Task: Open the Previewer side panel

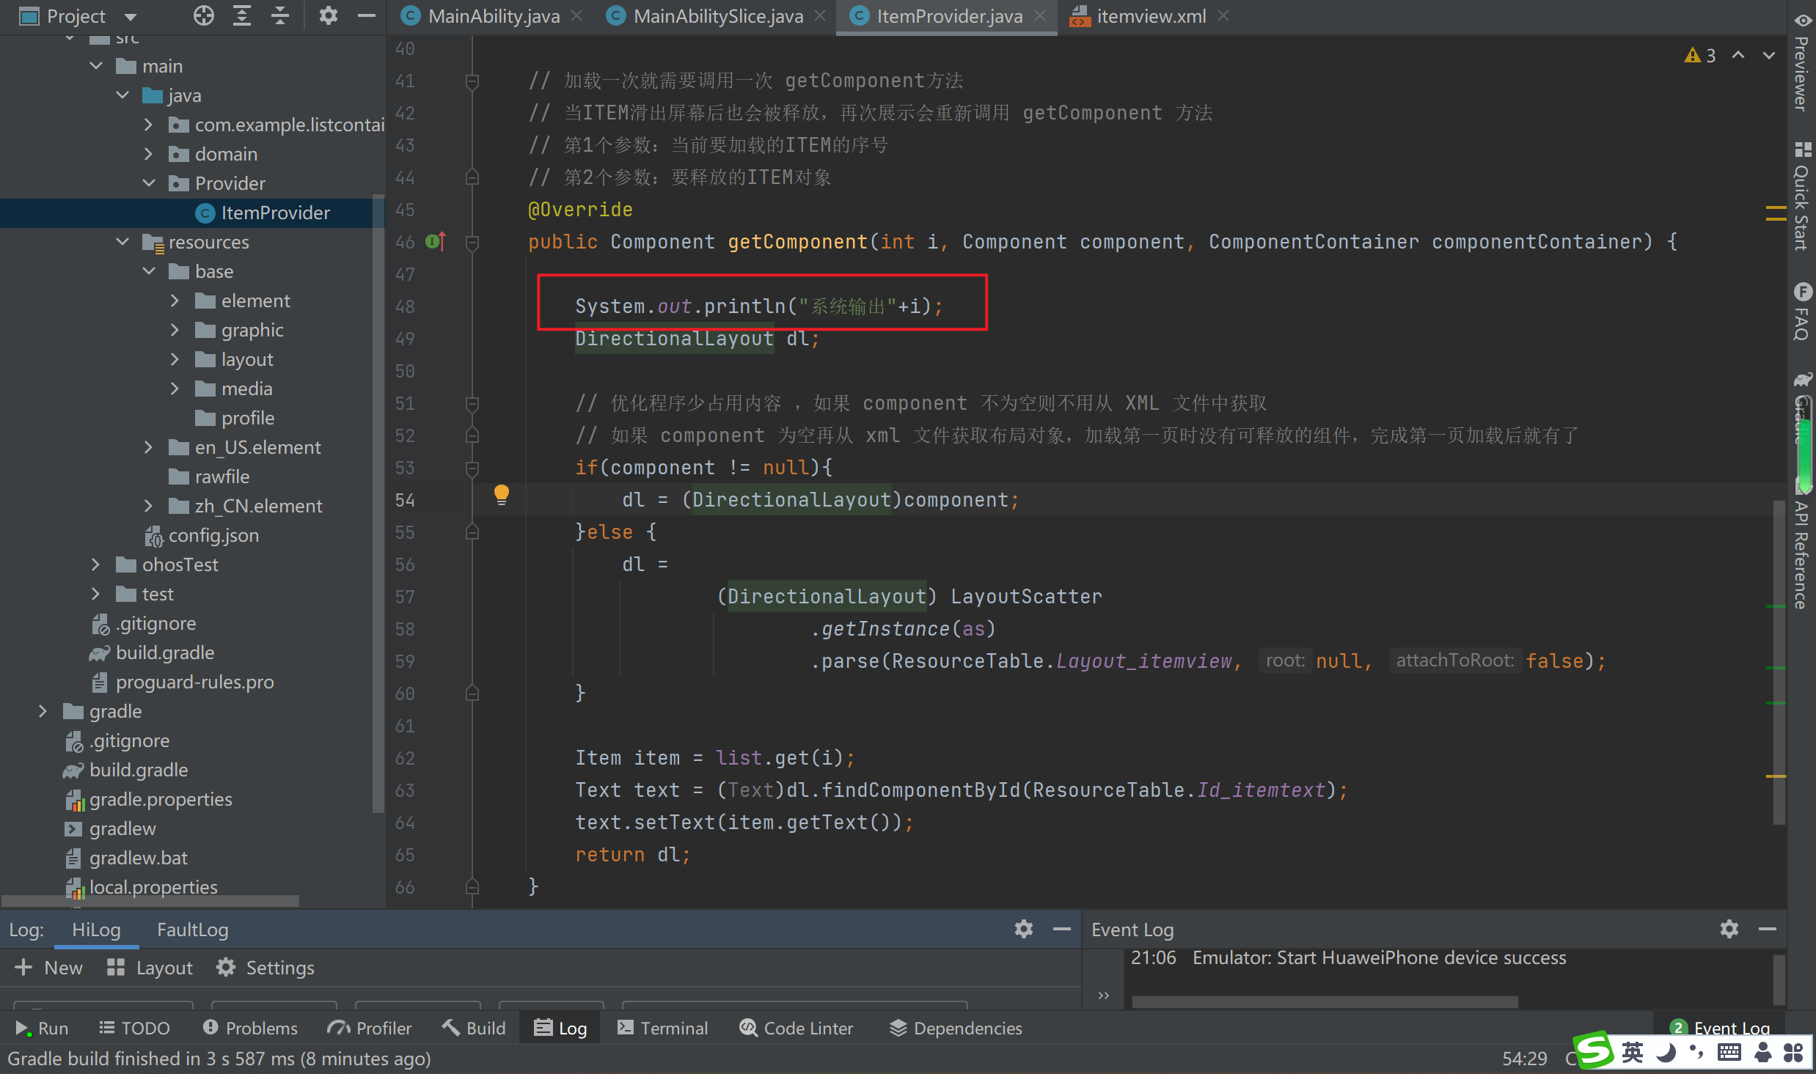Action: [x=1801, y=62]
